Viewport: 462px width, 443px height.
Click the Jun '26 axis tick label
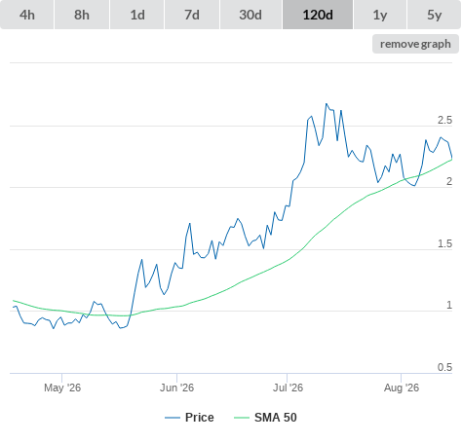tap(176, 388)
